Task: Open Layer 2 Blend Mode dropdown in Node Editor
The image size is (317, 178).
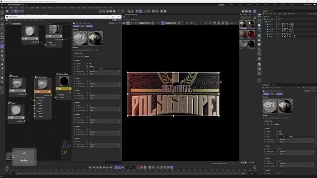Action: click(105, 84)
